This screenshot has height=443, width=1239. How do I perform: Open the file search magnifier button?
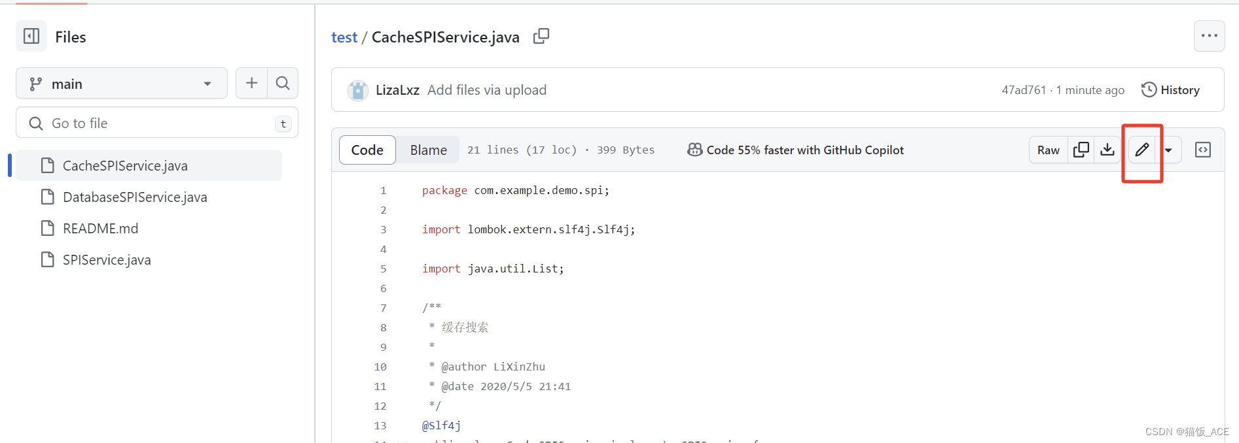(x=283, y=83)
